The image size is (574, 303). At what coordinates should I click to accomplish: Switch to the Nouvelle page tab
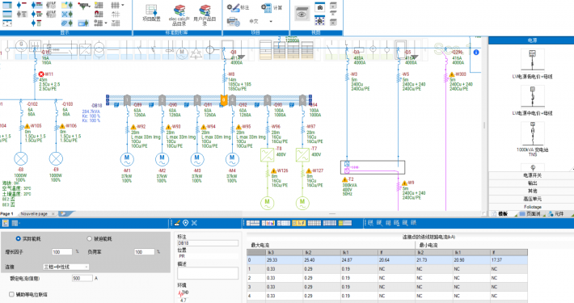click(x=34, y=213)
